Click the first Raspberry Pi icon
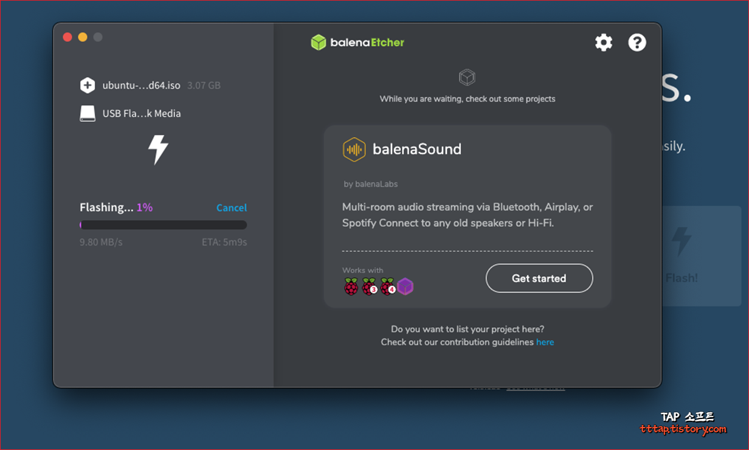The image size is (749, 450). click(x=351, y=286)
